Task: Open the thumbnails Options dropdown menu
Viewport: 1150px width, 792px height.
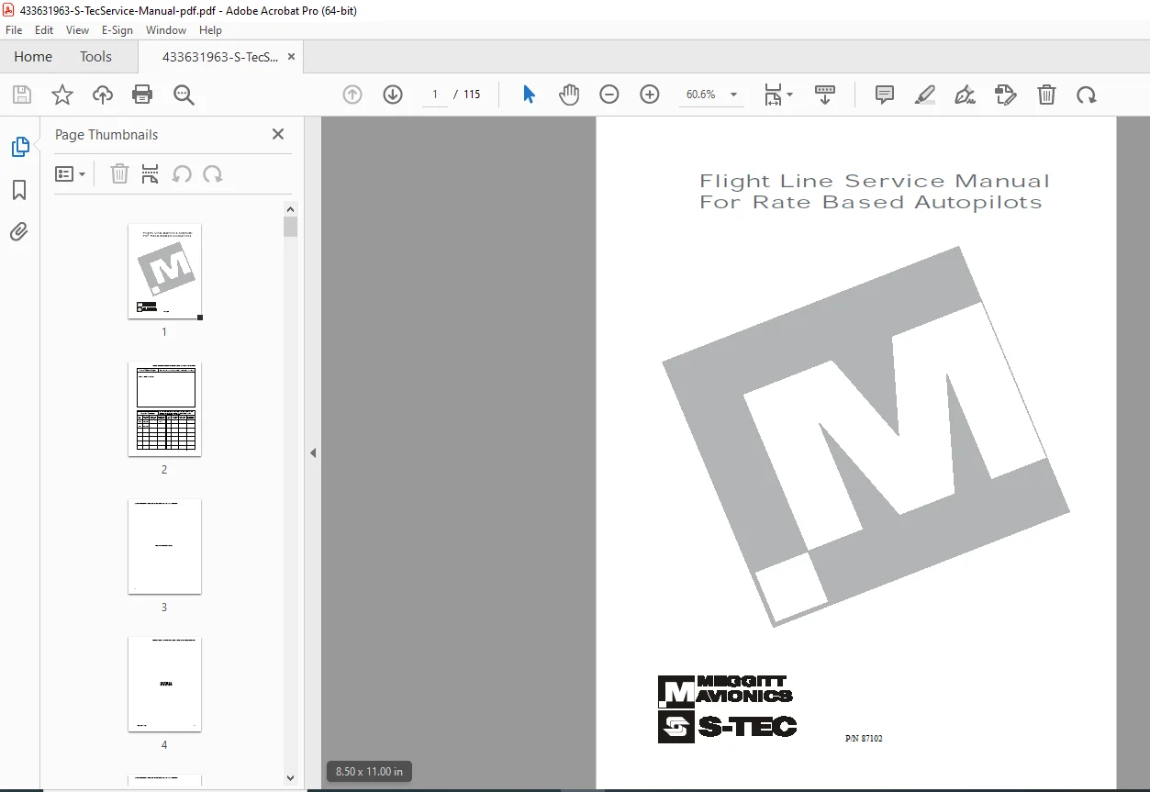Action: [x=70, y=173]
